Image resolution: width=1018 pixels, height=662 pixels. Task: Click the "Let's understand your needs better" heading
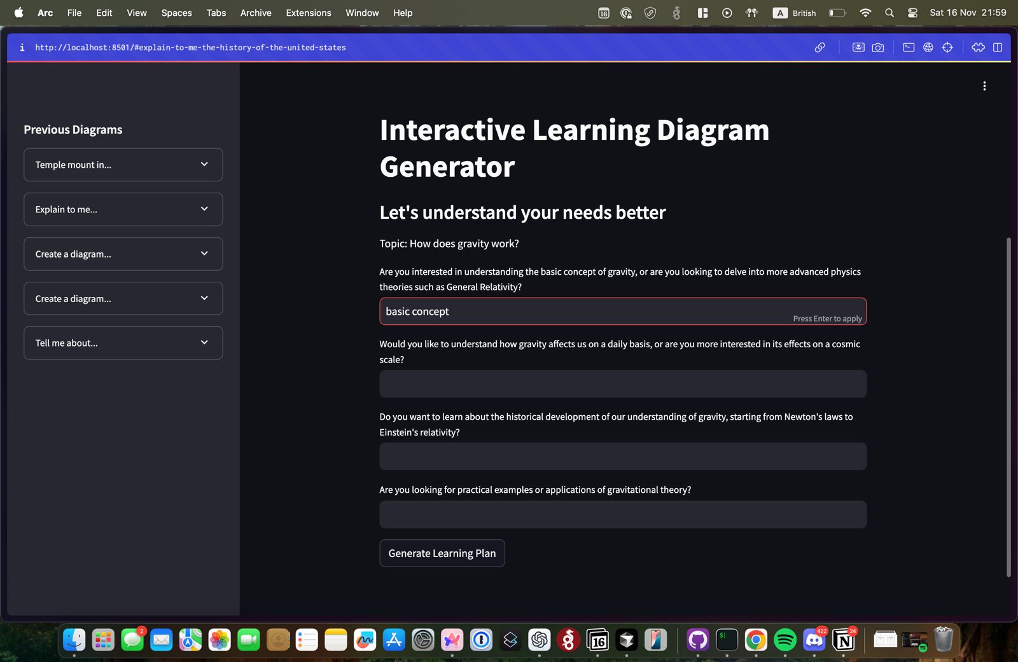pyautogui.click(x=522, y=212)
